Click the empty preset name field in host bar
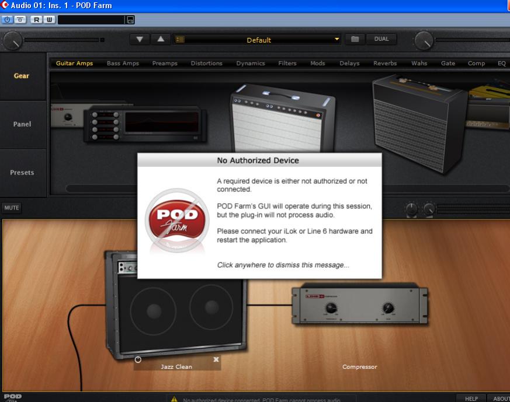This screenshot has height=402, width=510. point(91,20)
